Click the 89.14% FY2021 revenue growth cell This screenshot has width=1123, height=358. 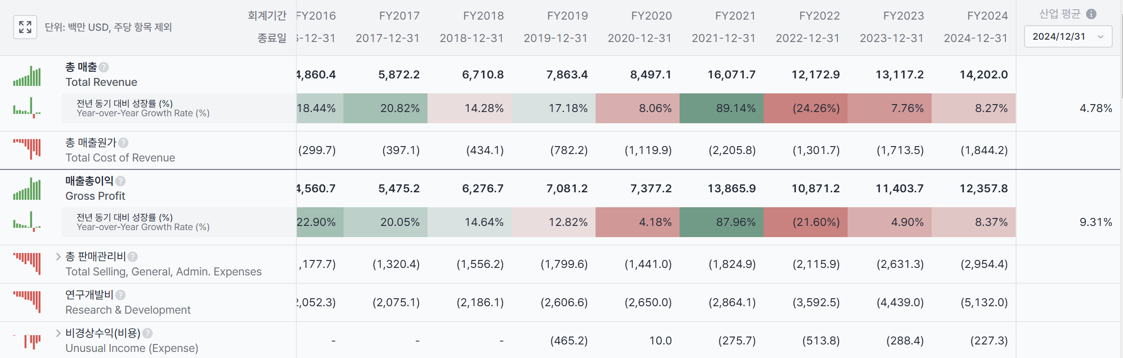[x=722, y=108]
